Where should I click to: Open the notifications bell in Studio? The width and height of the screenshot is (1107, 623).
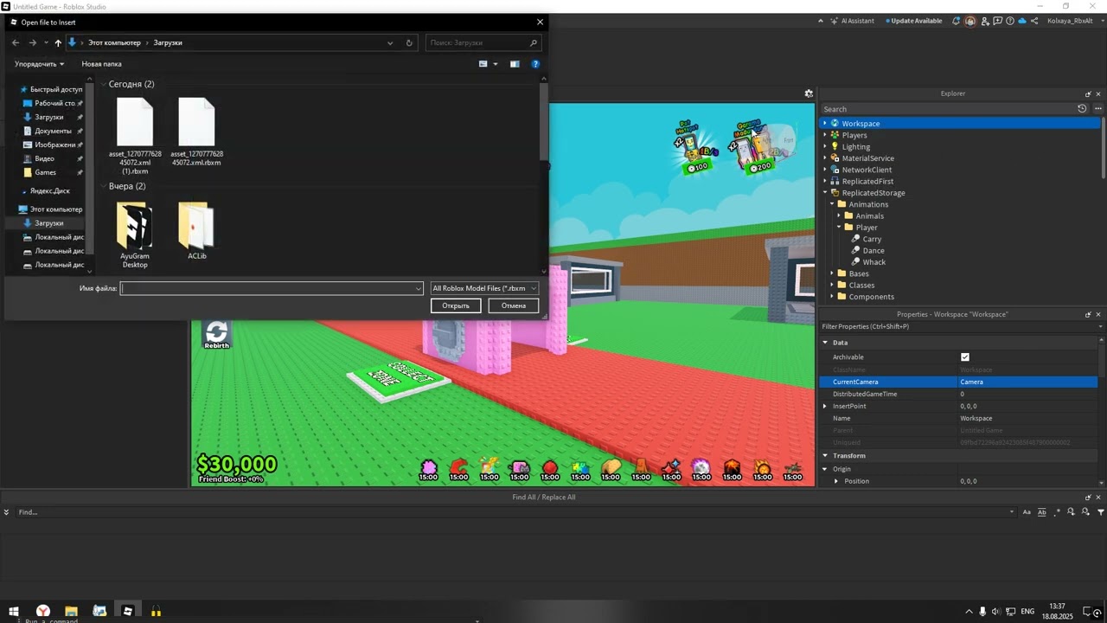(x=957, y=21)
